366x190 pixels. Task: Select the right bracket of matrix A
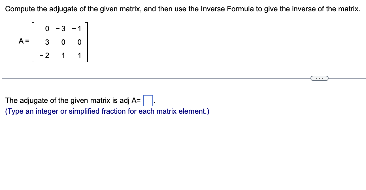click(87, 42)
